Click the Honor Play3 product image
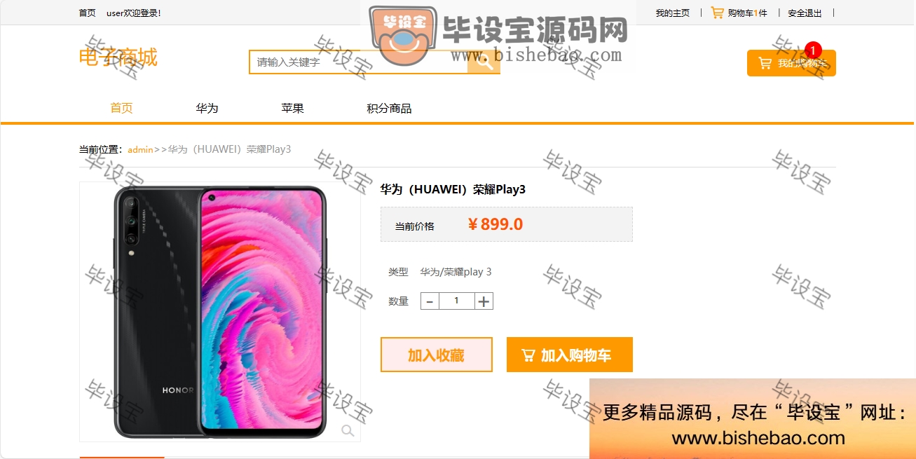916x459 pixels. pos(220,312)
